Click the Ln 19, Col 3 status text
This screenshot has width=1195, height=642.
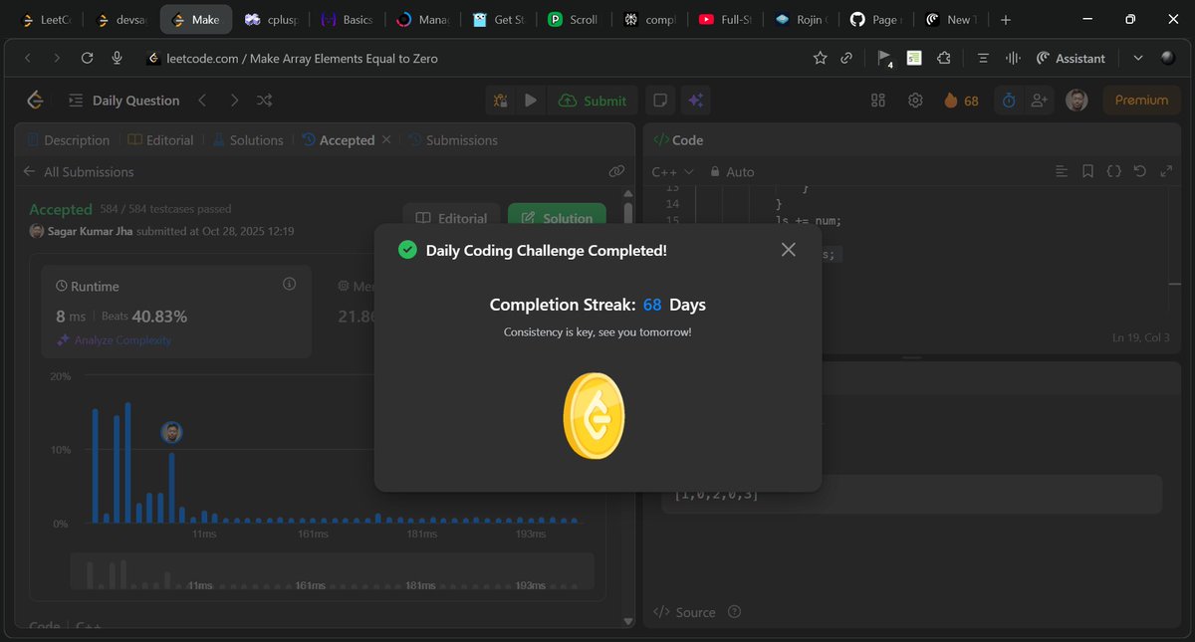tap(1140, 338)
